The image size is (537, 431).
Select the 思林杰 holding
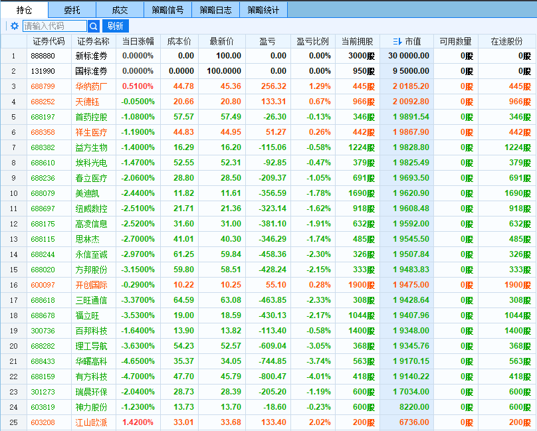(87, 239)
